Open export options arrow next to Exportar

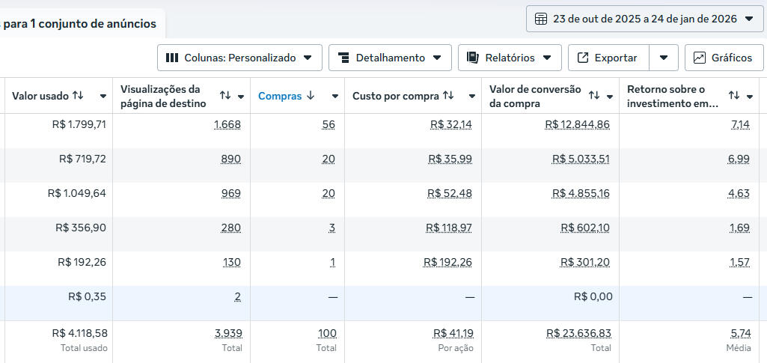(664, 58)
